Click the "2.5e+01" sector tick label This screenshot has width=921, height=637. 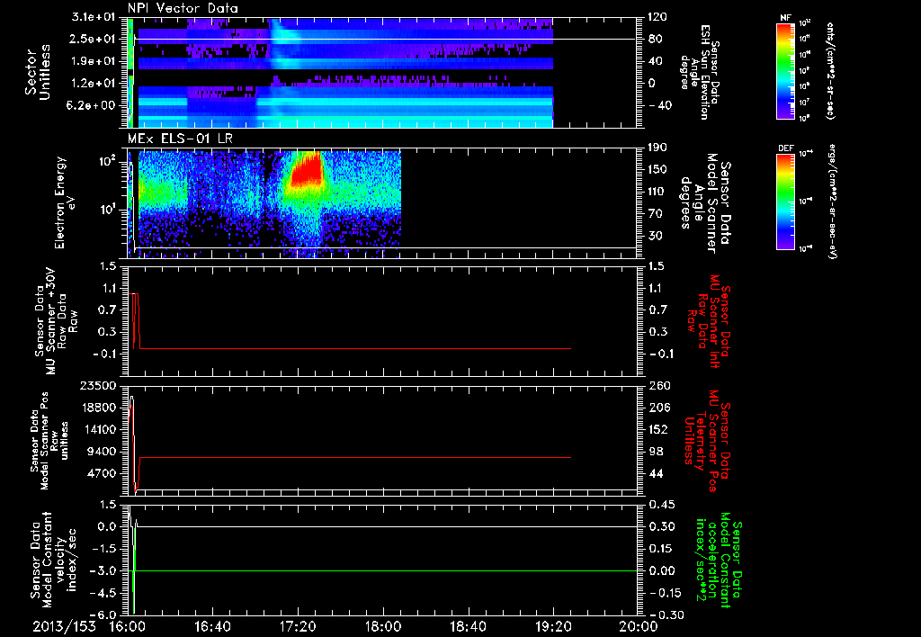point(94,39)
